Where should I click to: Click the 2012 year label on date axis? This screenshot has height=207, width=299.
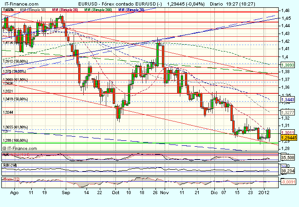[x=264, y=193]
